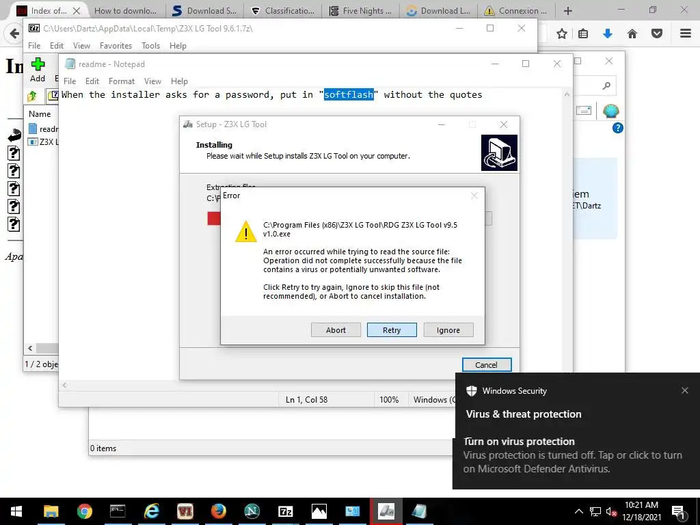Click the Netscape N taskbar icon
Image resolution: width=700 pixels, height=525 pixels.
252,511
